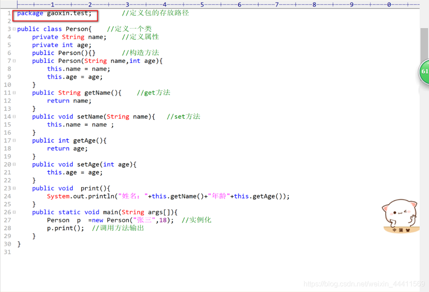This screenshot has height=292, width=429.
Task: Collapse the print() method fold marker
Action: [14, 188]
